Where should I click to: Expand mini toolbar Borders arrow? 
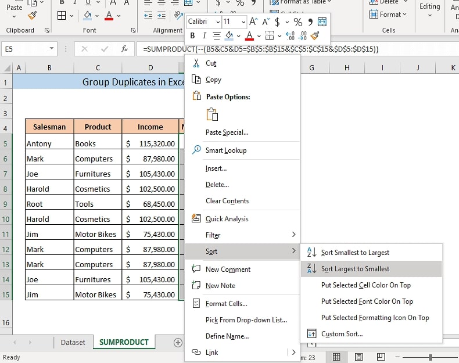(279, 36)
